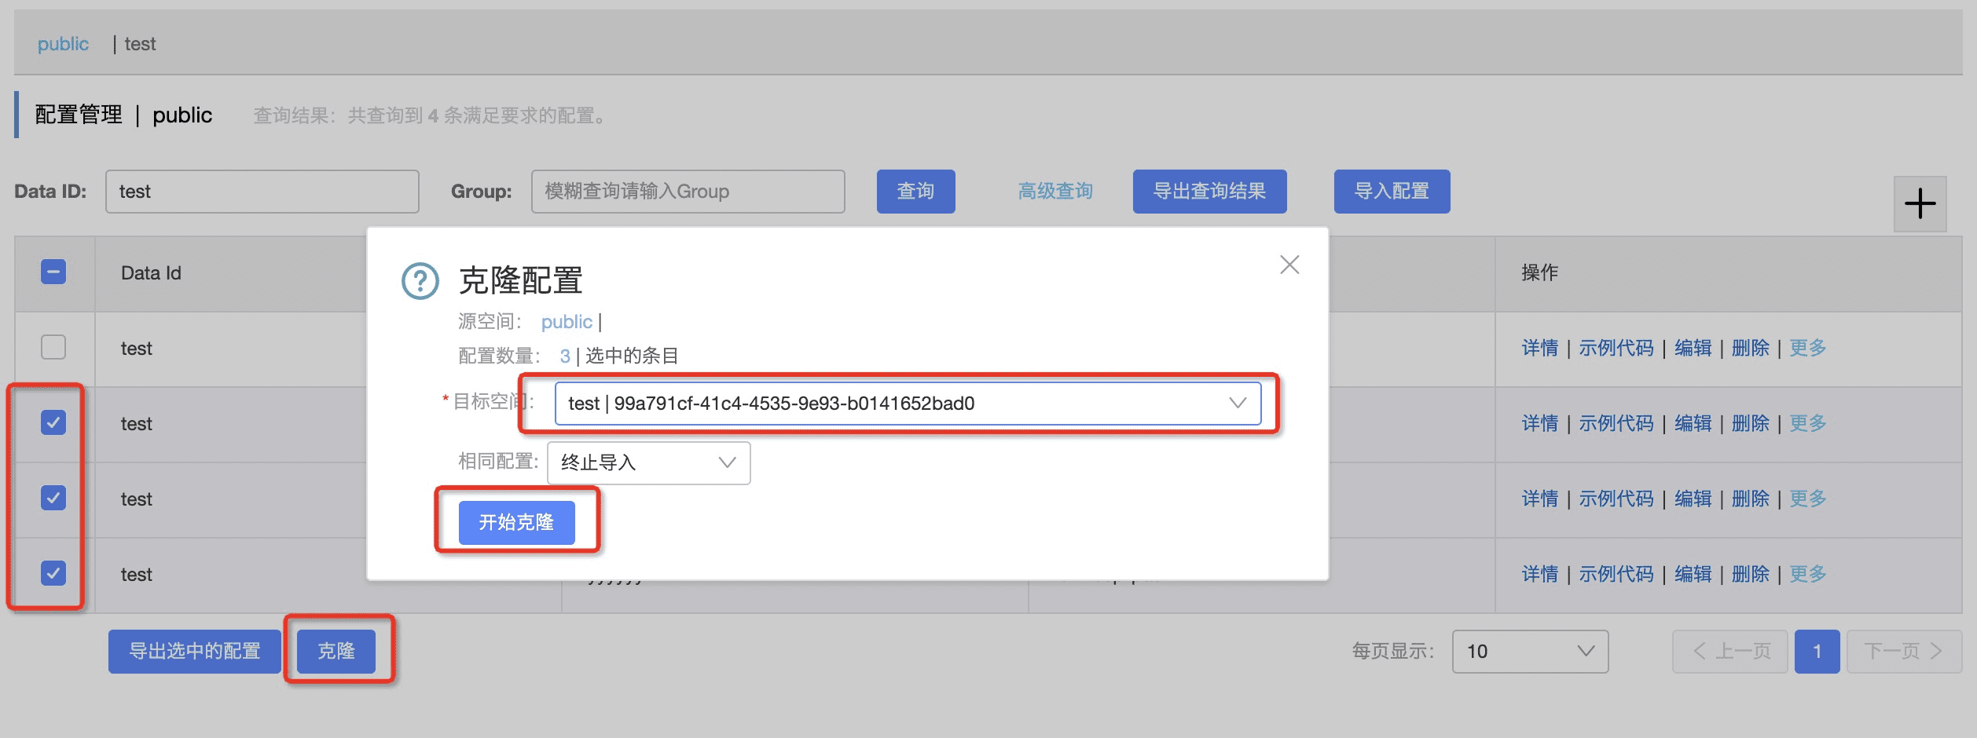Uncheck the third test row checkbox

coord(53,498)
